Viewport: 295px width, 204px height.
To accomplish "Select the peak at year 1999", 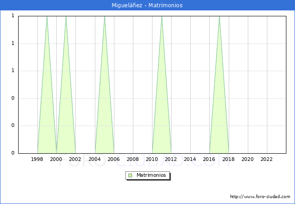I will (x=47, y=17).
